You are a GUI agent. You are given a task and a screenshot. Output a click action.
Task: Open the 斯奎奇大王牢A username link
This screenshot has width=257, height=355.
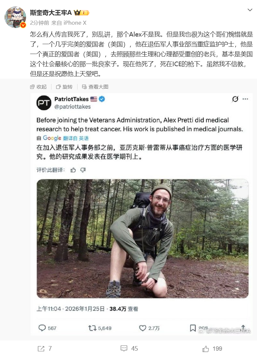point(51,13)
